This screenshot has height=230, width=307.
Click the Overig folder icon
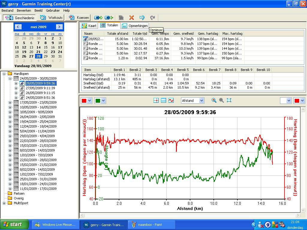point(10,198)
